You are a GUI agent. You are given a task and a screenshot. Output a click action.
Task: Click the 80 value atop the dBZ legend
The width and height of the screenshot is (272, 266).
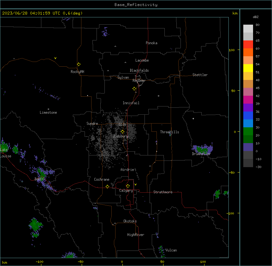click(x=257, y=25)
